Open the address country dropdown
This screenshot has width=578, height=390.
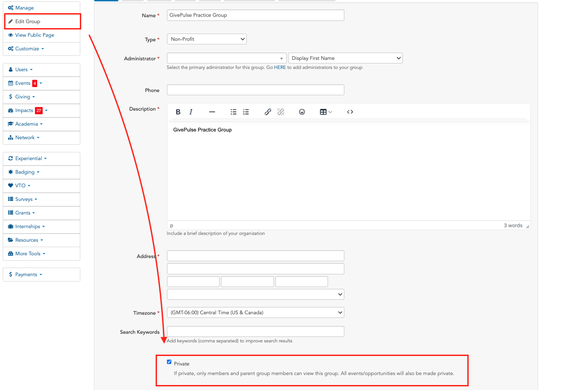point(255,294)
